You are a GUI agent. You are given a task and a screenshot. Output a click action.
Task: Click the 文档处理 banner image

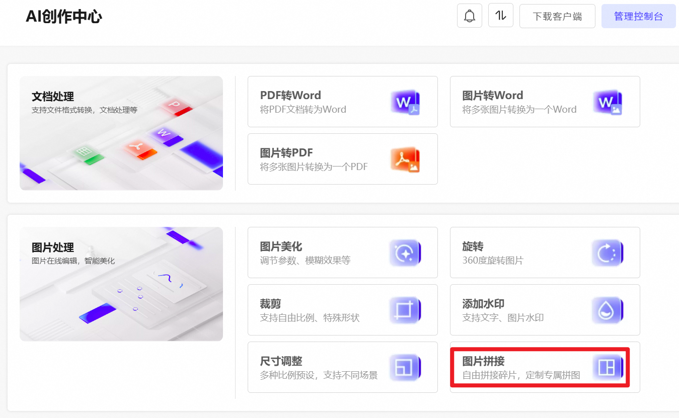tap(121, 133)
